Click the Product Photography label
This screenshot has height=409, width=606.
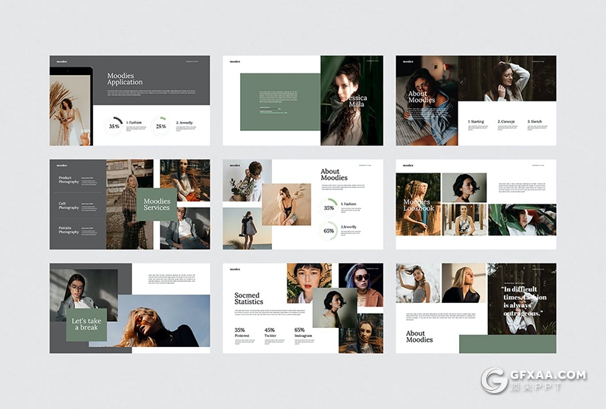click(x=69, y=180)
